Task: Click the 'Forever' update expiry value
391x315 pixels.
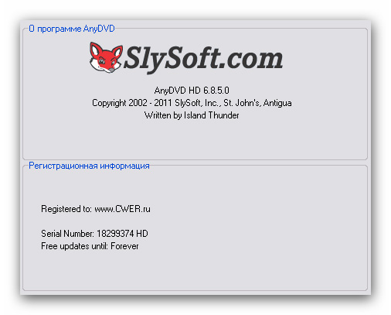Action: [124, 246]
